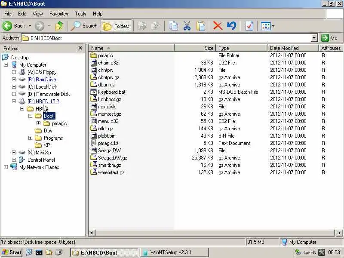
Task: Select the XP folder in tree
Action: point(46,145)
